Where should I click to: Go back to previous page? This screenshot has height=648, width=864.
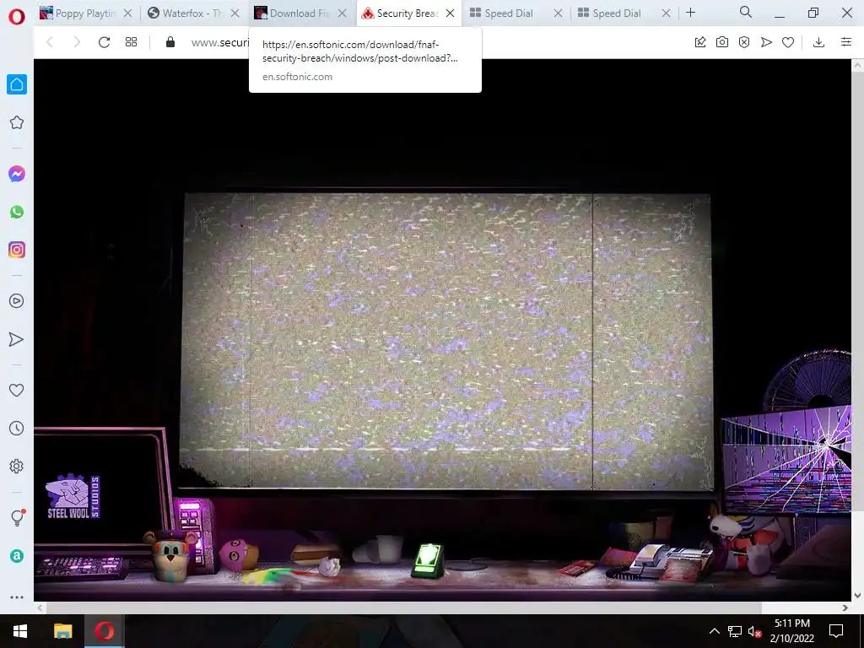tap(50, 42)
